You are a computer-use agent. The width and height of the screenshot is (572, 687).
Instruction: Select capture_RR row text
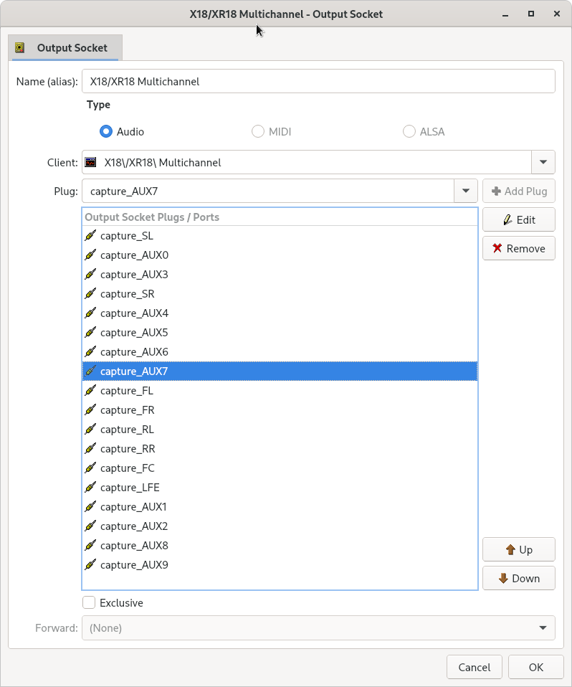click(128, 449)
